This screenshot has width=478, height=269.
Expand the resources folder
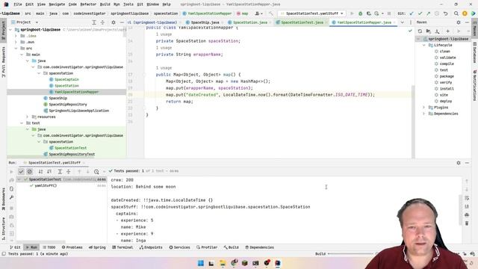tap(28, 117)
